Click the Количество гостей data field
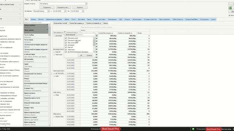The image size is (234, 131). tap(60, 23)
